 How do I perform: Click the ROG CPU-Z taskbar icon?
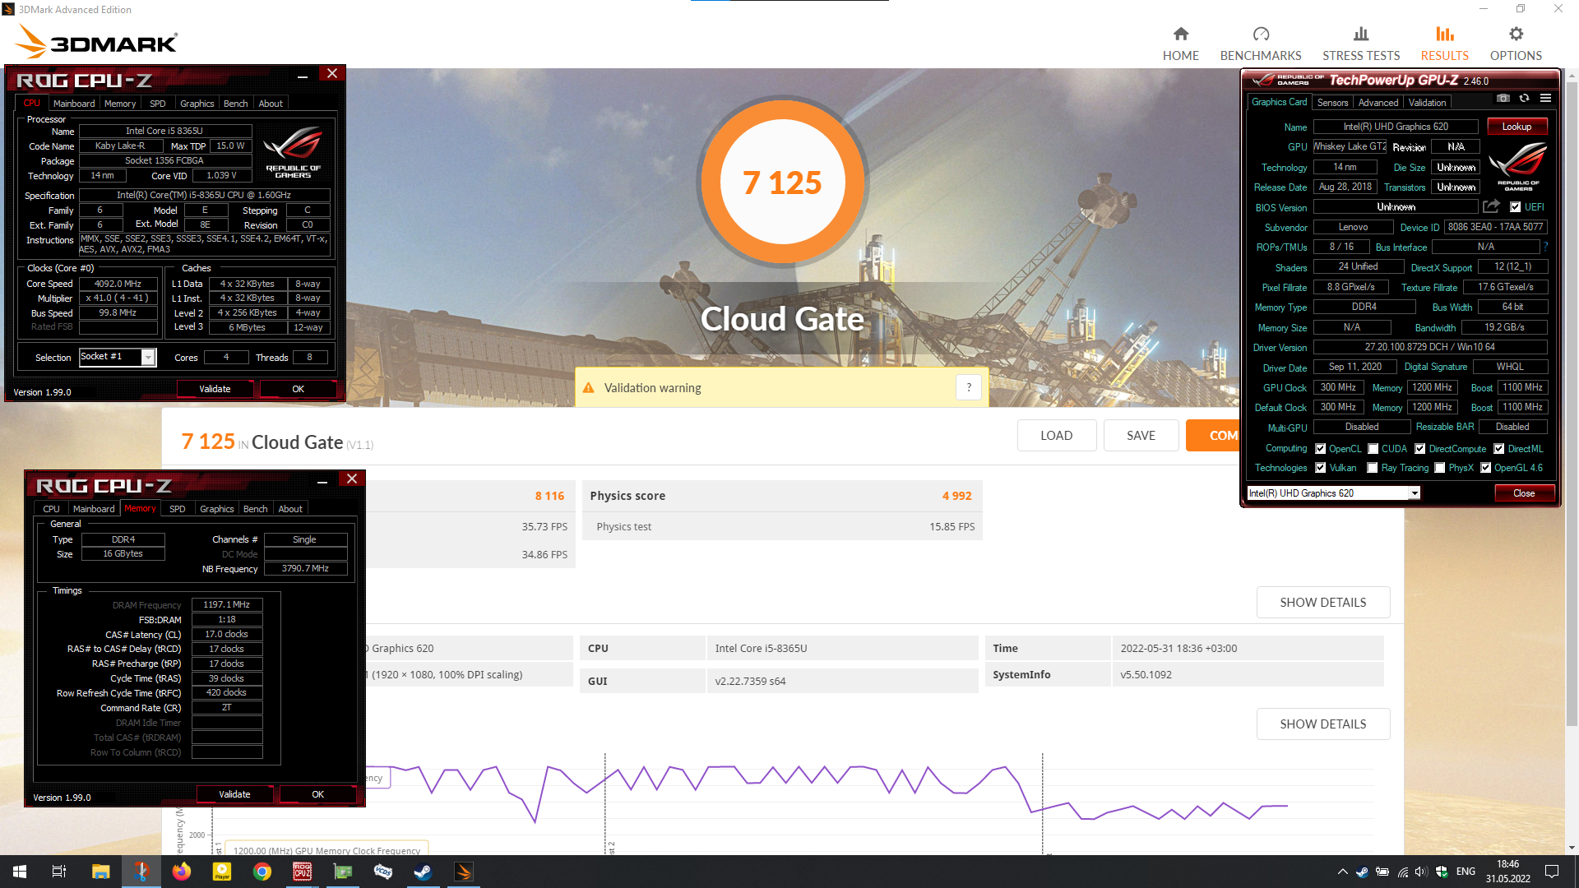[x=303, y=872]
